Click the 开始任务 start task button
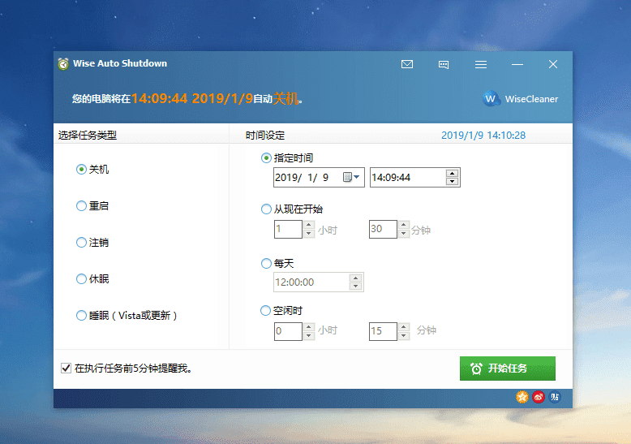The height and width of the screenshot is (444, 631). tap(507, 369)
